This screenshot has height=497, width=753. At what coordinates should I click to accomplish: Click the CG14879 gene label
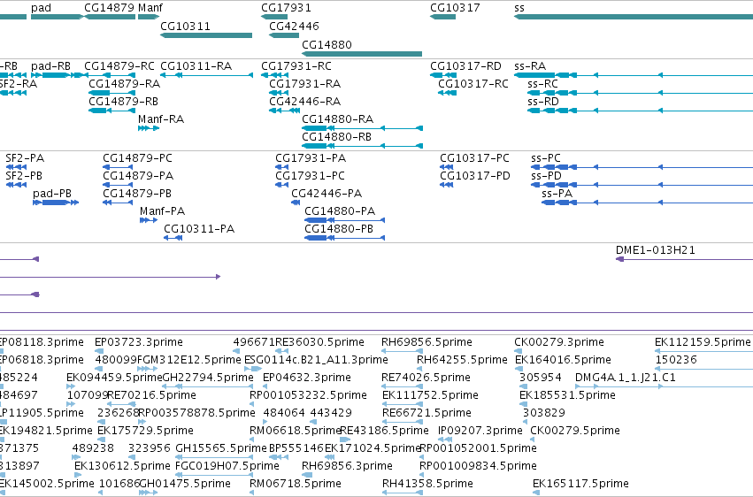(109, 8)
